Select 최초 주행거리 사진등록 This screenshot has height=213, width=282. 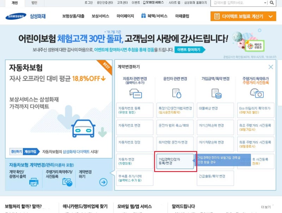(x=256, y=127)
